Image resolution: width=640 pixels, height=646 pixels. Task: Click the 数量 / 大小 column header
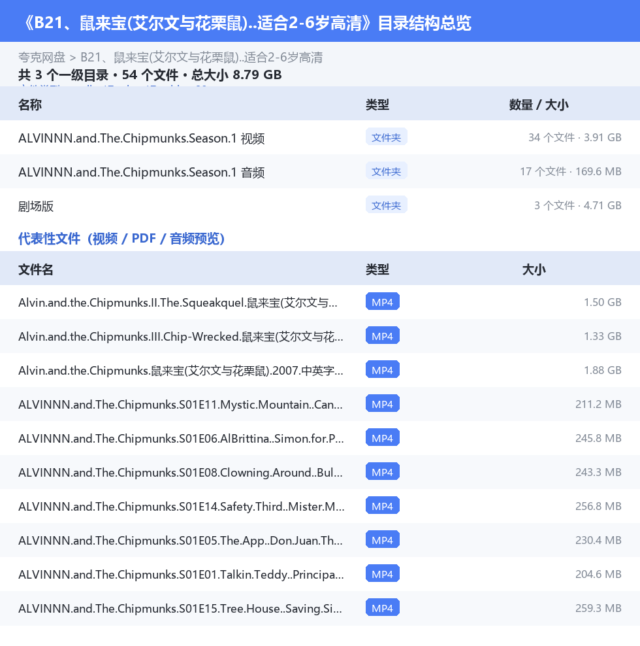(x=539, y=105)
